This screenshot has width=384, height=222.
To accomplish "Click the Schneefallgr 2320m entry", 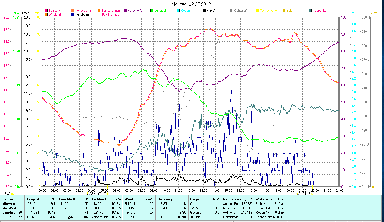I will [270, 208].
